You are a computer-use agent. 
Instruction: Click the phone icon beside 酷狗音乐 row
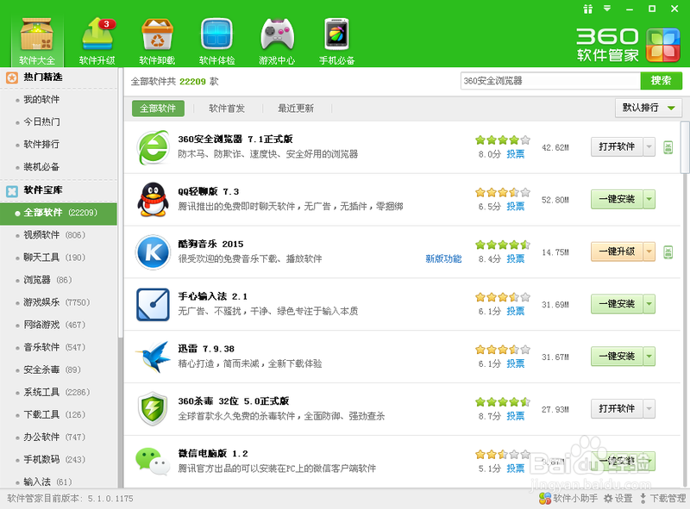pos(668,251)
